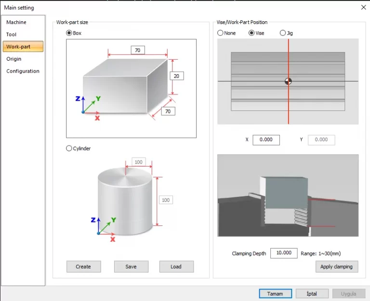Confirm with the Tamam button
370x301 pixels.
pyautogui.click(x=275, y=293)
